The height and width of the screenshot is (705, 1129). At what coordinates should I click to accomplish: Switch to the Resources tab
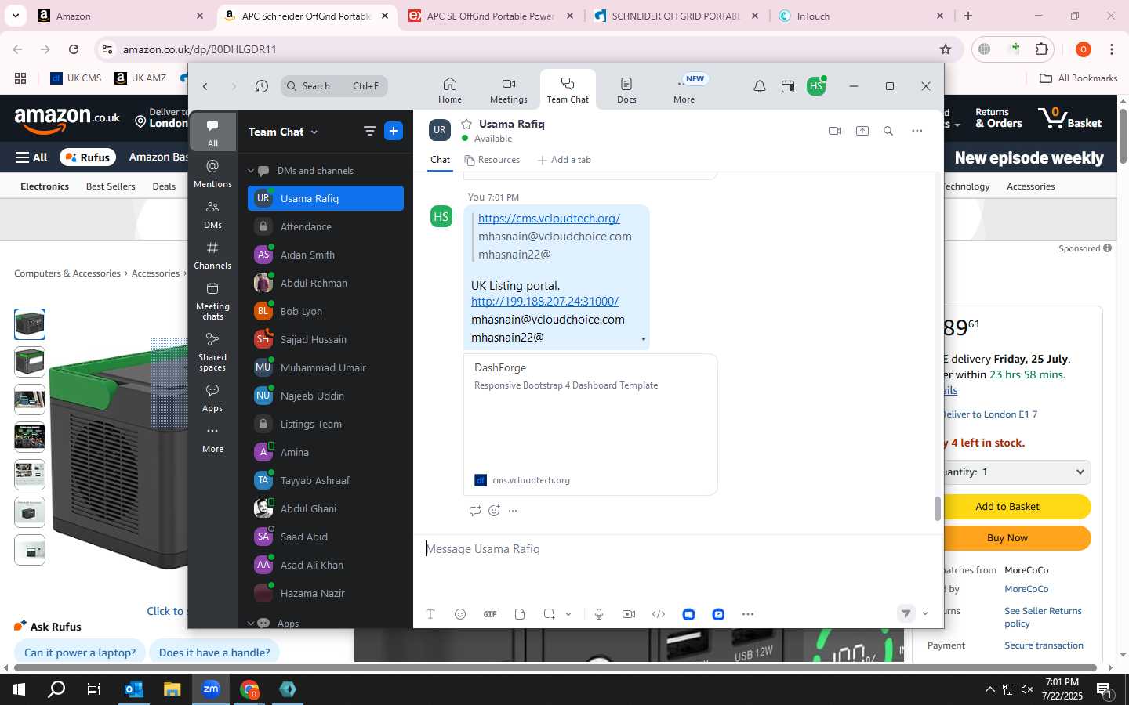492,160
